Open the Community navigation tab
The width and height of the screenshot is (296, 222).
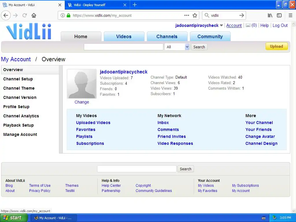210,36
